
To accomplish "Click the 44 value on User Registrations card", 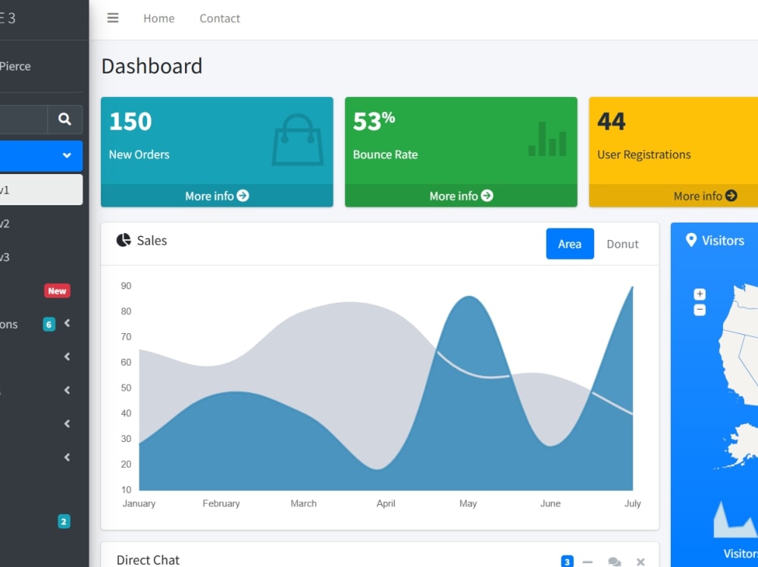I will click(x=612, y=120).
